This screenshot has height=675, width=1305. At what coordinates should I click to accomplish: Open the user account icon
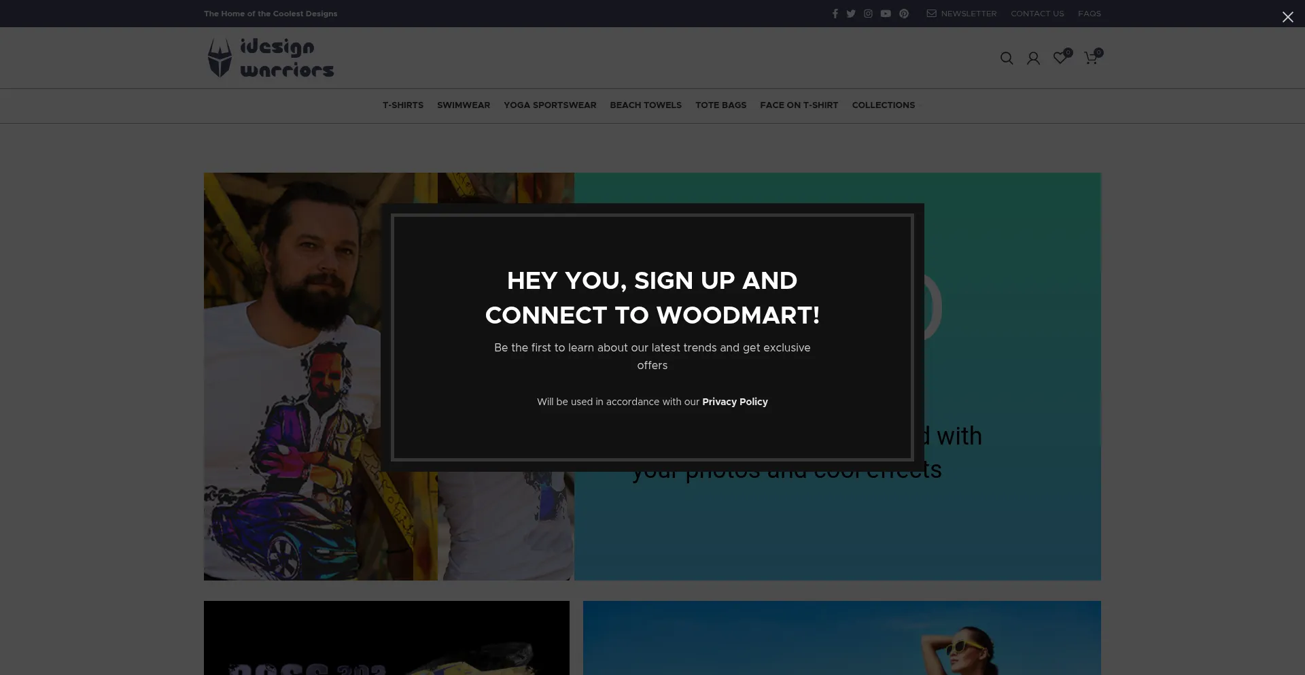click(1033, 58)
